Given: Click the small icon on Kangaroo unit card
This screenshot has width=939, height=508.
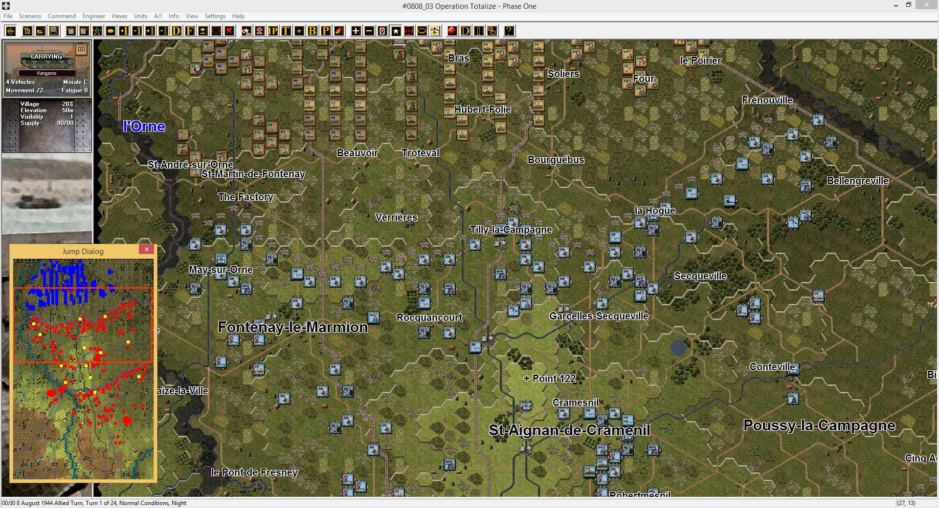Looking at the screenshot, I should pos(82,49).
